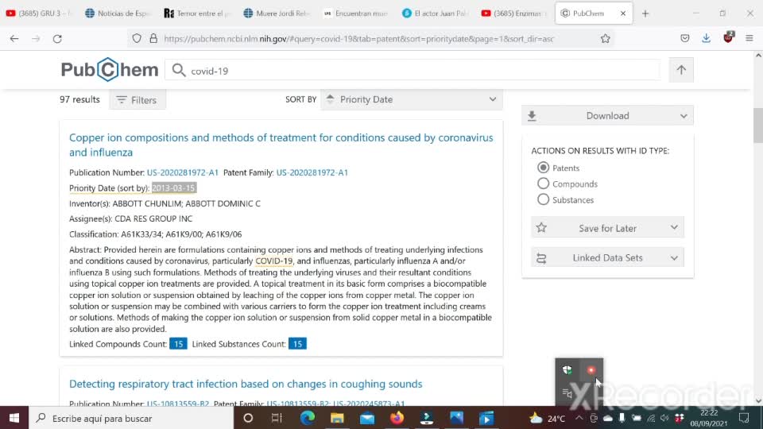Select the Substances radio button

pos(543,199)
